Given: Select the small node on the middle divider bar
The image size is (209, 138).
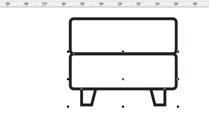Looking at the screenshot, I should point(74,54).
